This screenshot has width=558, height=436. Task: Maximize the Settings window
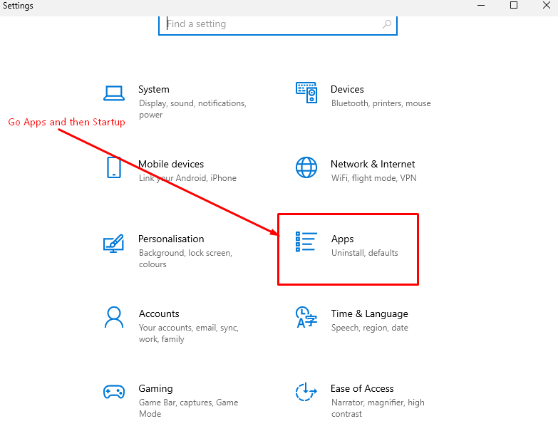[513, 6]
